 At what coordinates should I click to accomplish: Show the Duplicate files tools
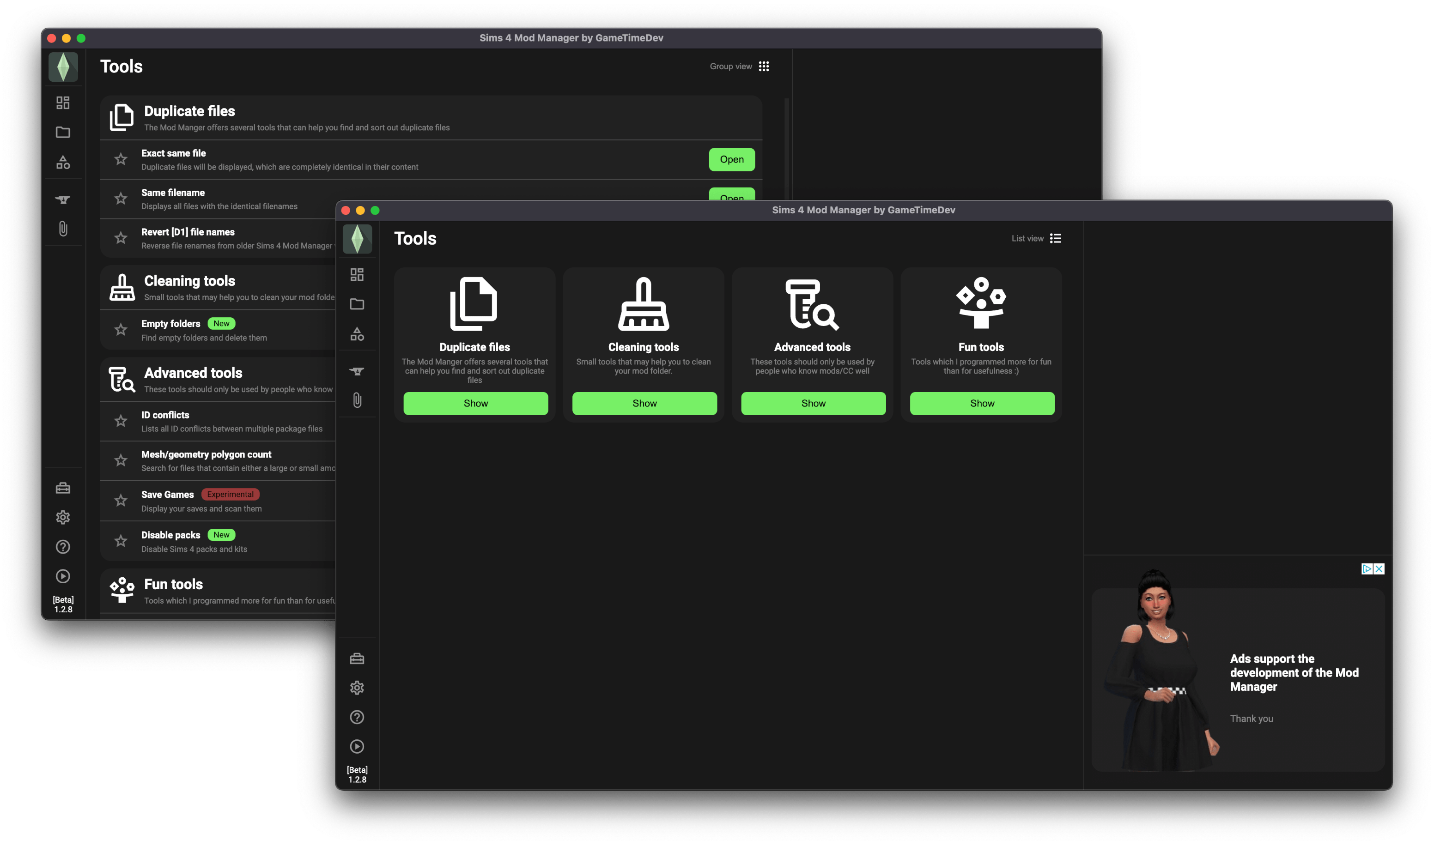475,403
